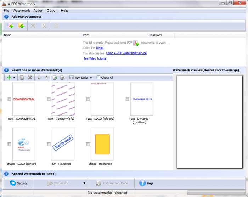Open the See Video Tutorial link
248x197 pixels.
tap(95, 58)
